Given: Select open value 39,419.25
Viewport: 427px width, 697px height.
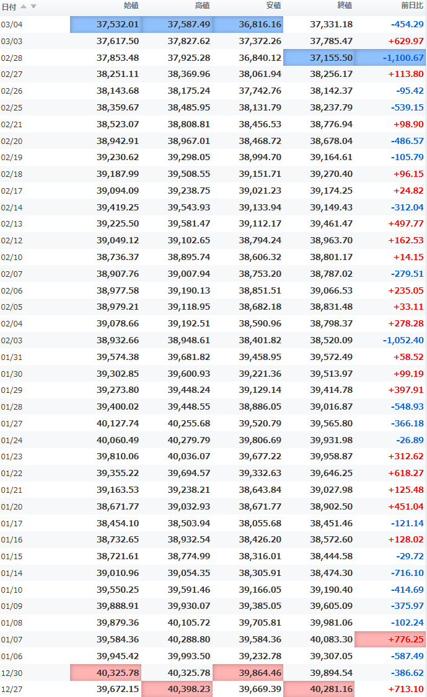Looking at the screenshot, I should 118,207.
